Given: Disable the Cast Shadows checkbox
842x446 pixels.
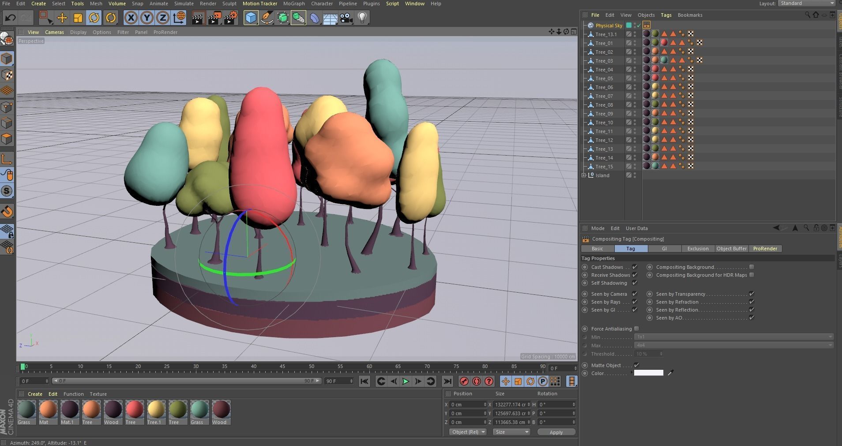Looking at the screenshot, I should [635, 267].
